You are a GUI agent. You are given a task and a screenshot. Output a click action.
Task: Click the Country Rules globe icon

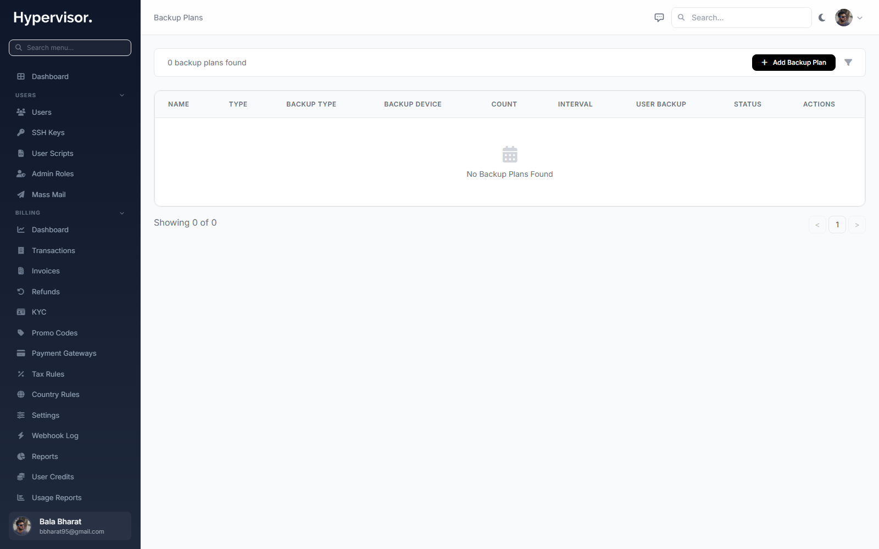pos(21,394)
